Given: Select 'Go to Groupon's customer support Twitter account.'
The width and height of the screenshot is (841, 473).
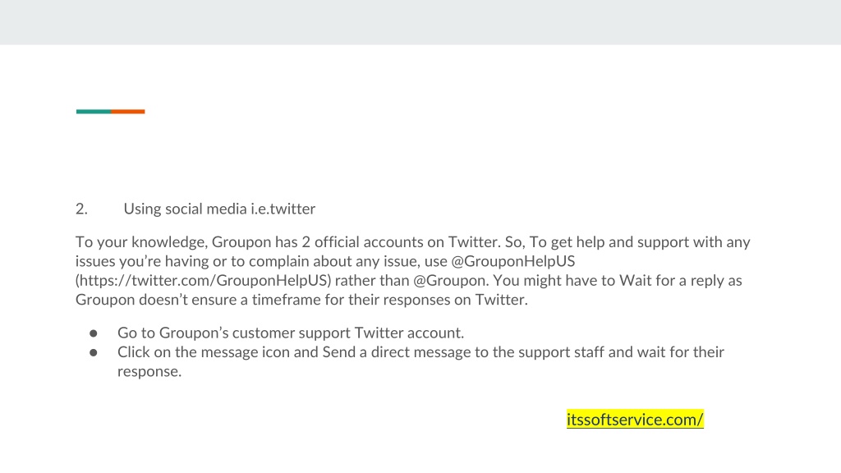Looking at the screenshot, I should [x=291, y=333].
